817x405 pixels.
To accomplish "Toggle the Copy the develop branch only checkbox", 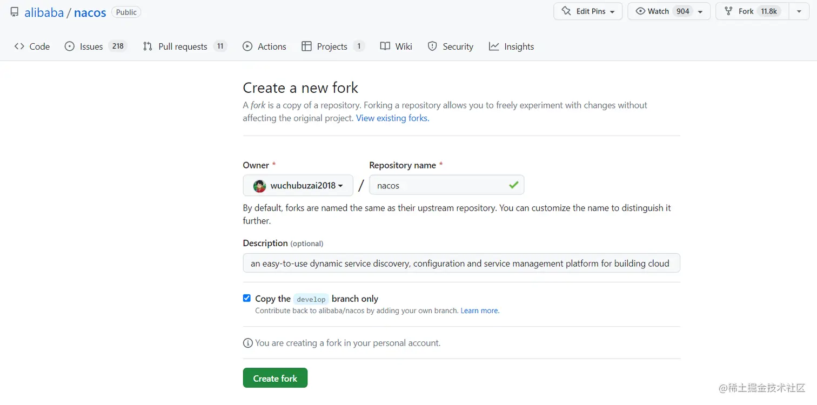I will pos(247,298).
